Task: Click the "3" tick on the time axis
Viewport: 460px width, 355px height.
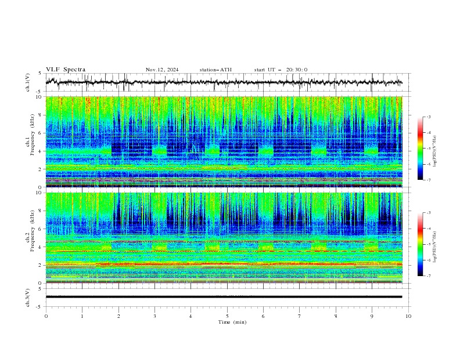Action: point(154,316)
